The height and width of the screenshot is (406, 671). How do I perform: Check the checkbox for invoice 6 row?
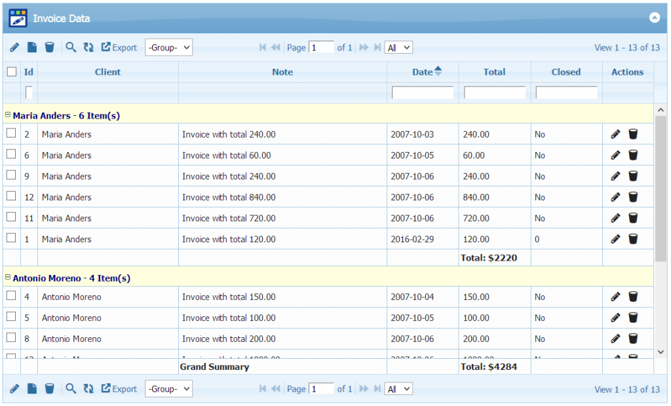(x=11, y=155)
